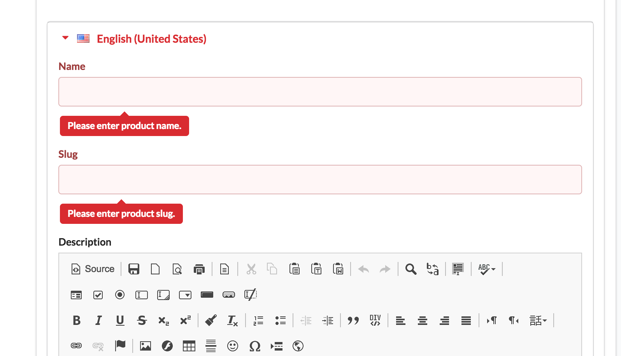The image size is (621, 356).
Task: Click Paste as plain text icon
Action: [x=316, y=269]
